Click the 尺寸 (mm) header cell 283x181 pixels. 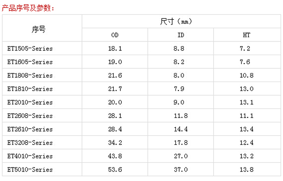(176, 22)
